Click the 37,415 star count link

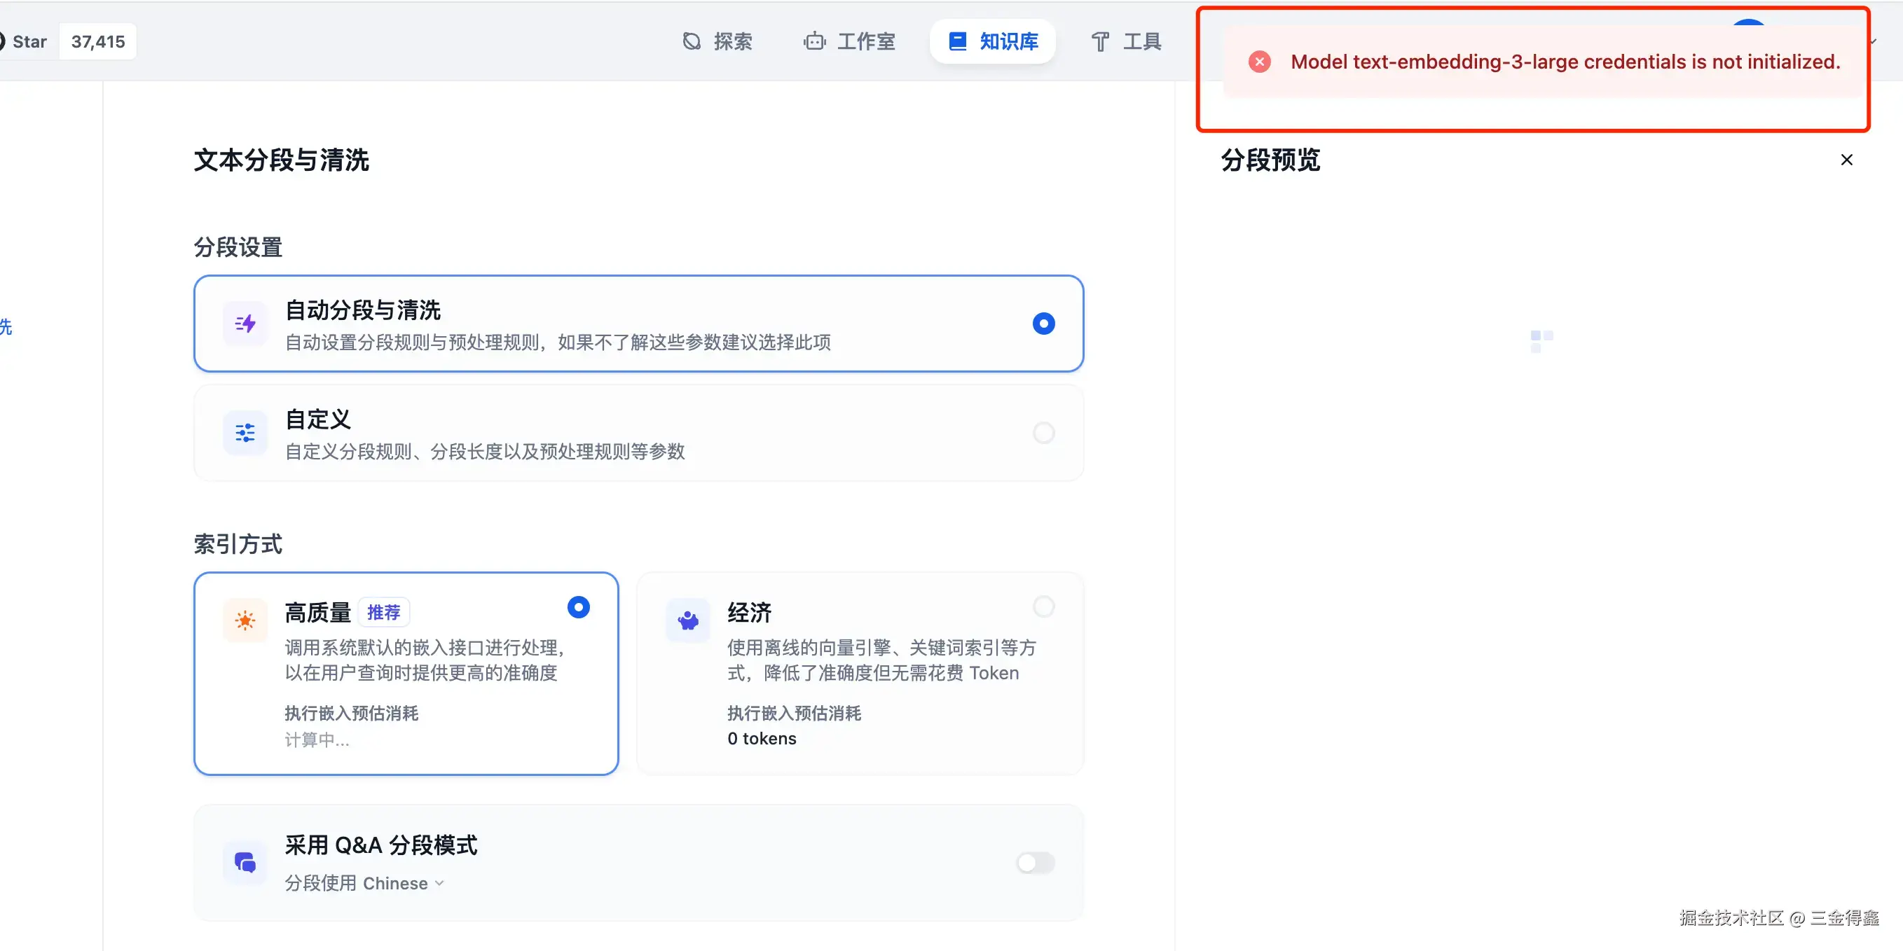tap(97, 41)
